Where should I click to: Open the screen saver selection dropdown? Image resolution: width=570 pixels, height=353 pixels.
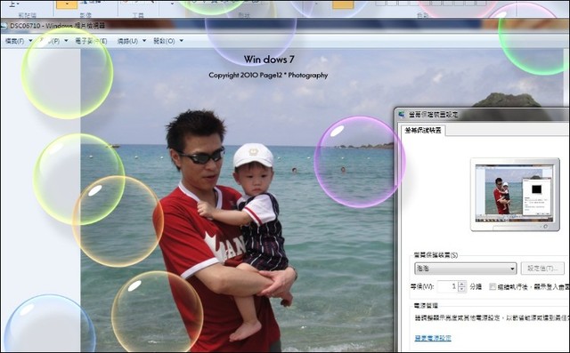pyautogui.click(x=465, y=269)
